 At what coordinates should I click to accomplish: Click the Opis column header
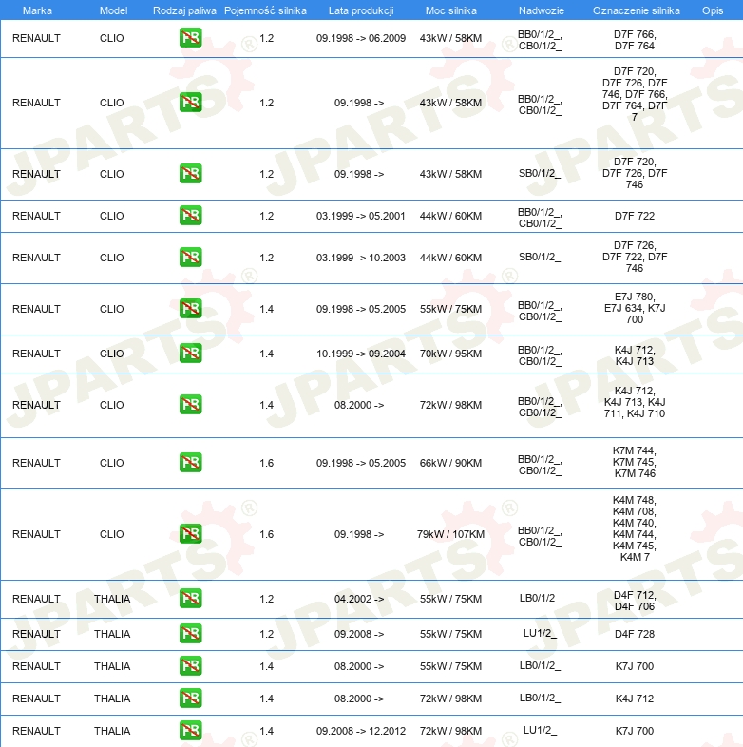pyautogui.click(x=713, y=10)
